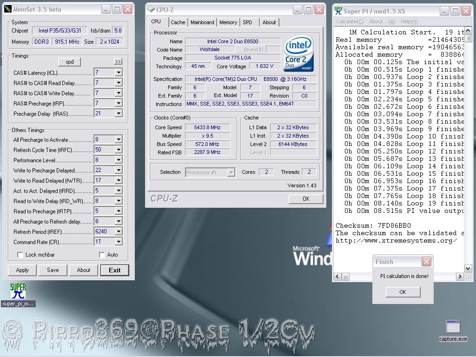The width and height of the screenshot is (476, 357).
Task: Open the All Precharge to Activate dropdown
Action: point(119,139)
